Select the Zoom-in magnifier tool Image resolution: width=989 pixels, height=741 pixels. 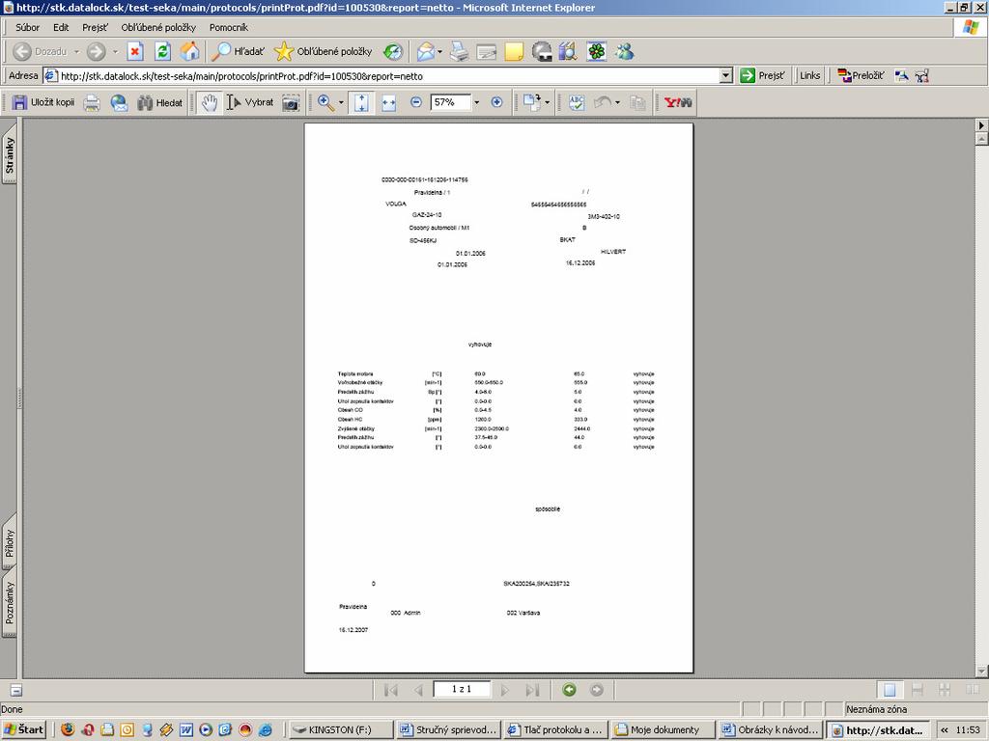tap(326, 102)
